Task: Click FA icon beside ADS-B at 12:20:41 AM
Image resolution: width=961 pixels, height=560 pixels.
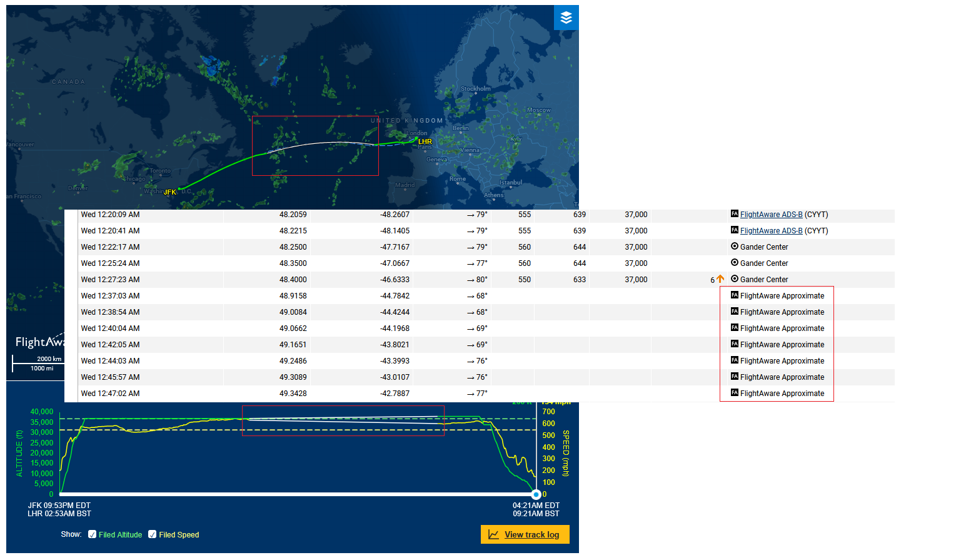Action: [x=735, y=230]
